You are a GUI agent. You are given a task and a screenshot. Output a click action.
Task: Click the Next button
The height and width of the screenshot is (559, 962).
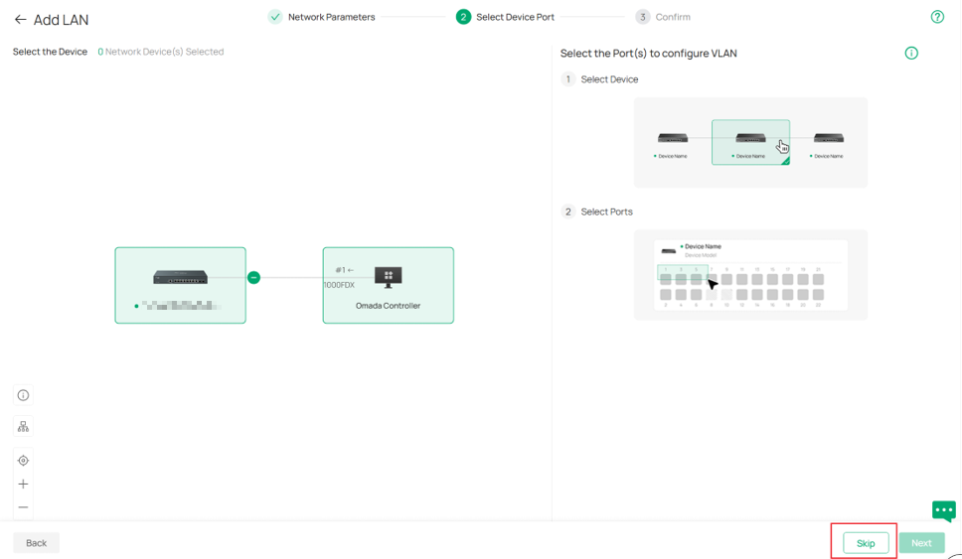pyautogui.click(x=921, y=543)
